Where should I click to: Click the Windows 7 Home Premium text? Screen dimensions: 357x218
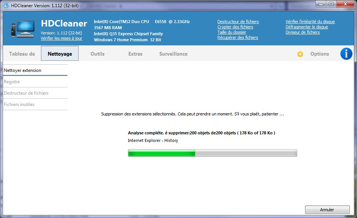(127, 40)
